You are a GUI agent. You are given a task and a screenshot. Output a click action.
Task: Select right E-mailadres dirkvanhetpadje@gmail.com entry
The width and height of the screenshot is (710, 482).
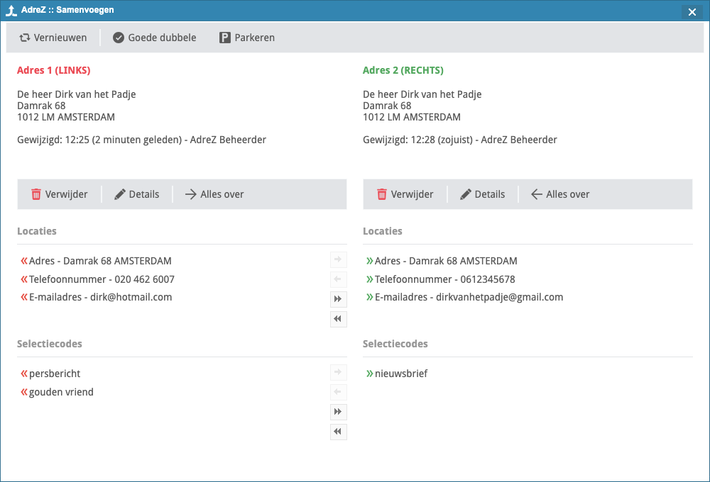[x=469, y=297]
